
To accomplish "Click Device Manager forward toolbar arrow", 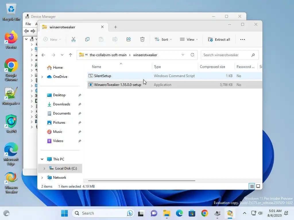I will 33,31.
